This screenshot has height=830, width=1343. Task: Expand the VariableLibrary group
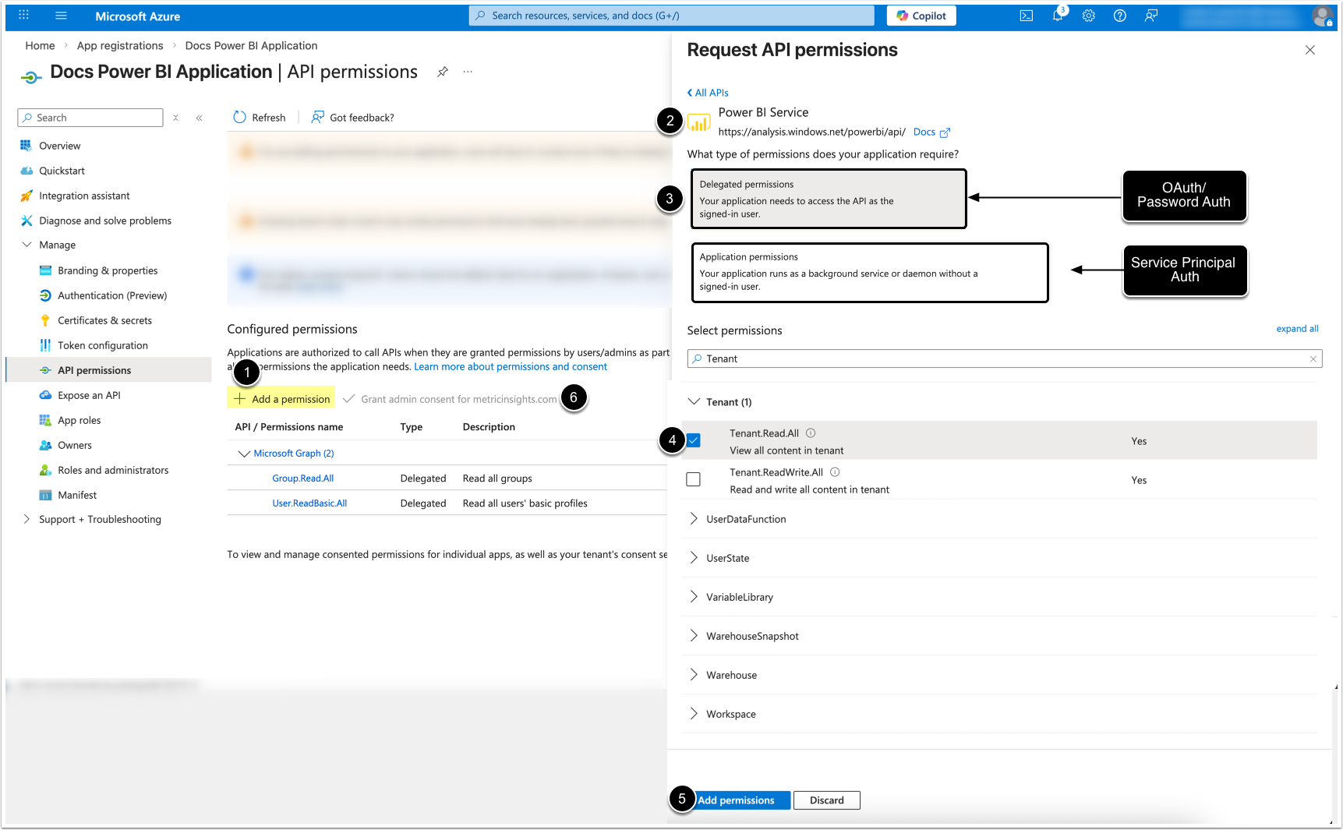pos(694,596)
